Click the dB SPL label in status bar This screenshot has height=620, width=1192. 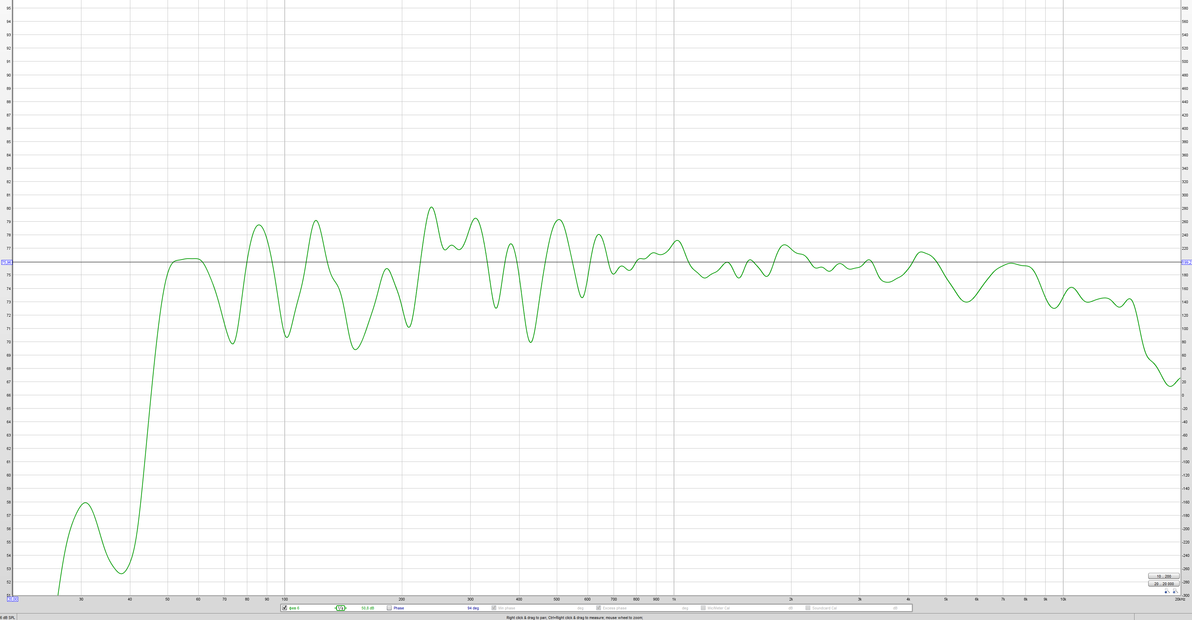(x=8, y=617)
